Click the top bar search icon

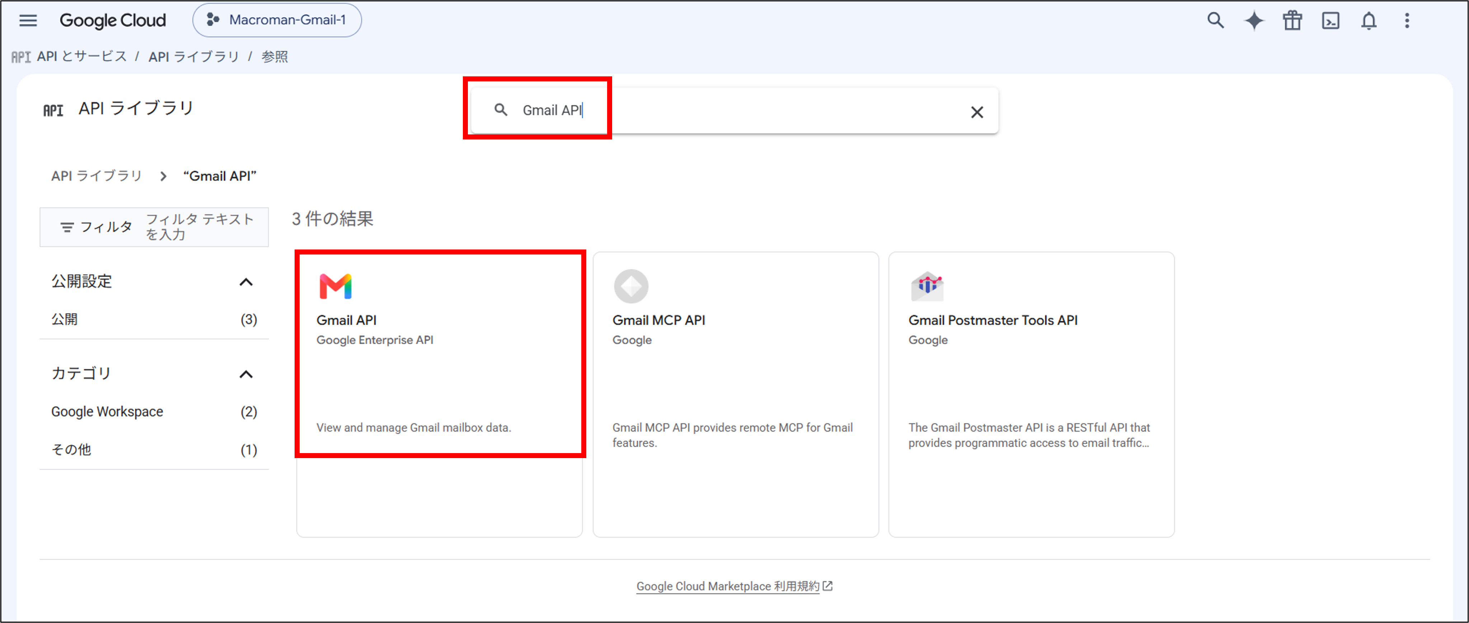pos(1215,20)
